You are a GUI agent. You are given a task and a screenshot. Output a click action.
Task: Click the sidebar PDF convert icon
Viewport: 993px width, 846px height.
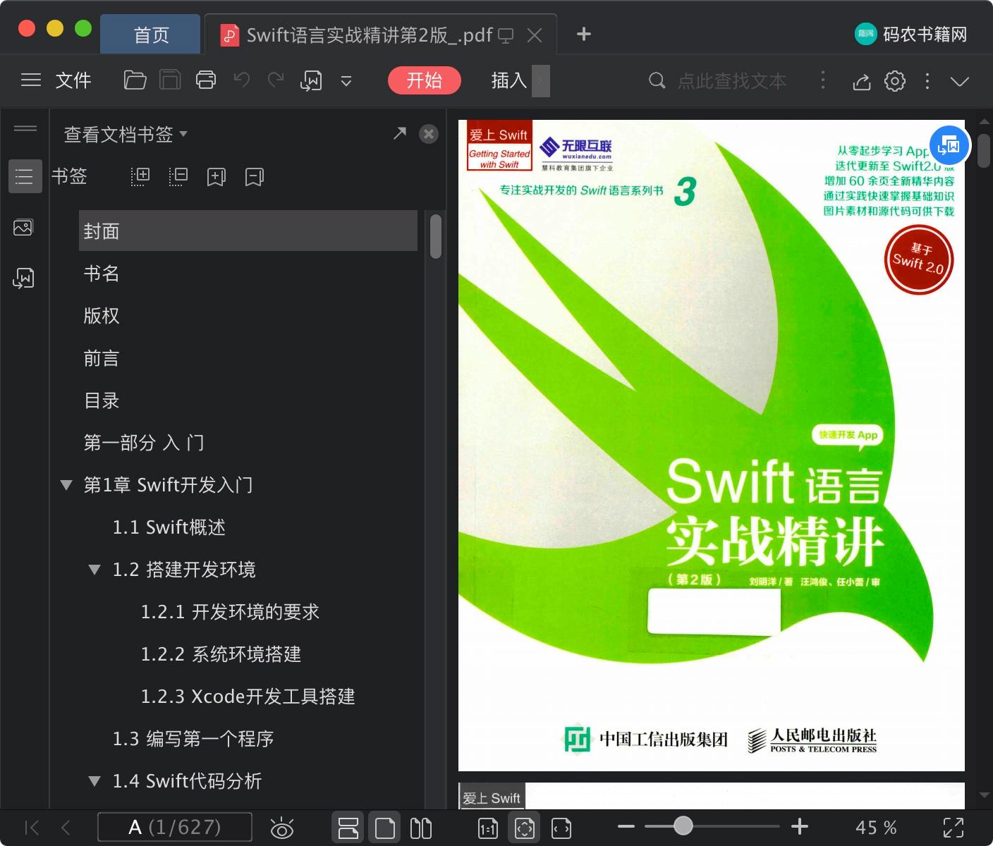(x=23, y=278)
